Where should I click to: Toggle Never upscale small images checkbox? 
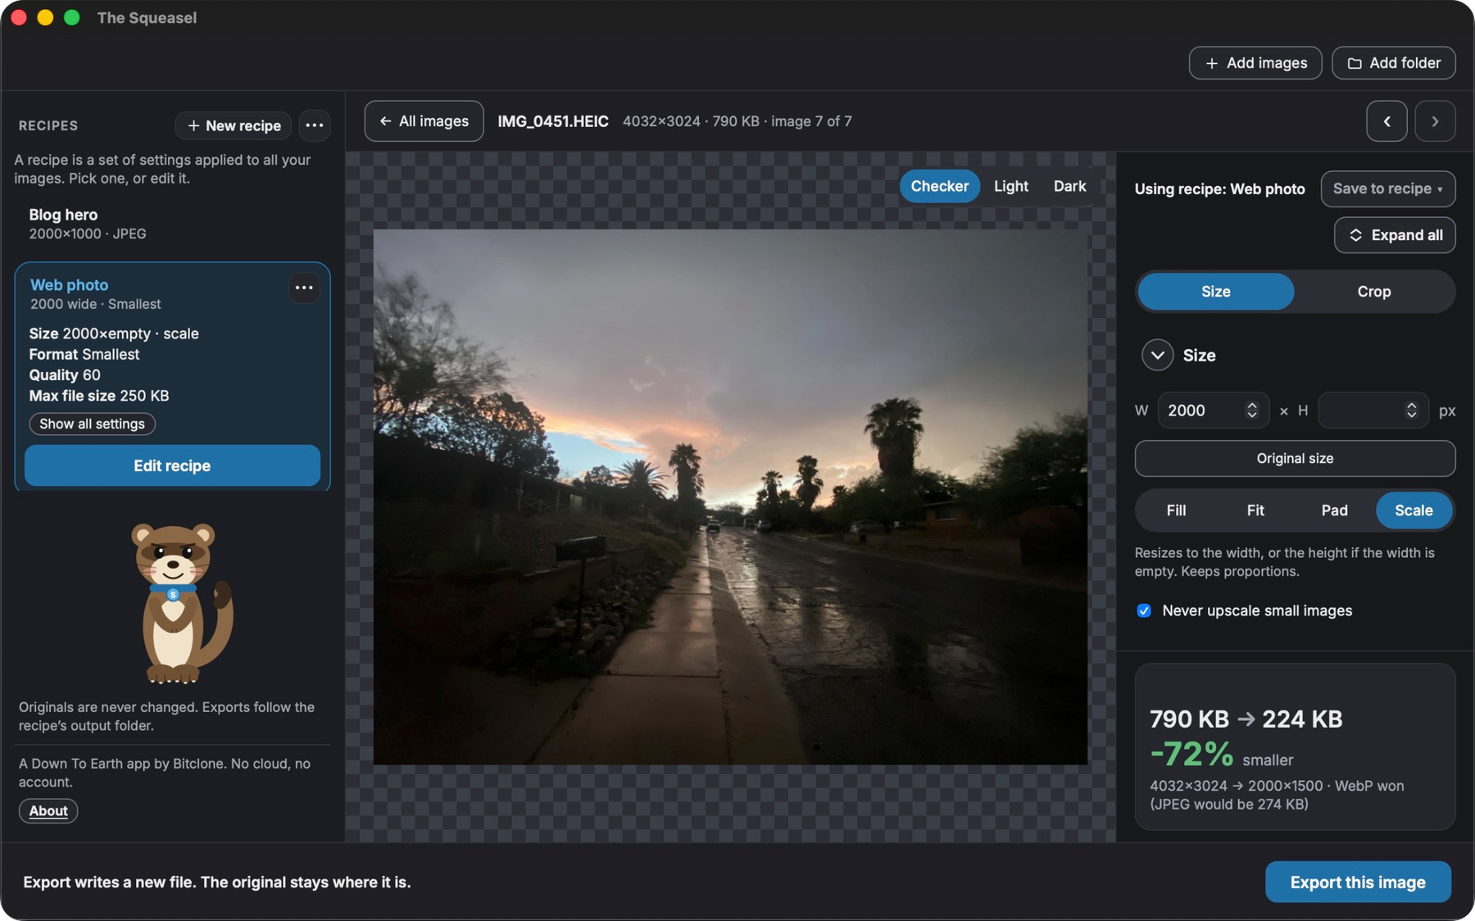pyautogui.click(x=1144, y=610)
